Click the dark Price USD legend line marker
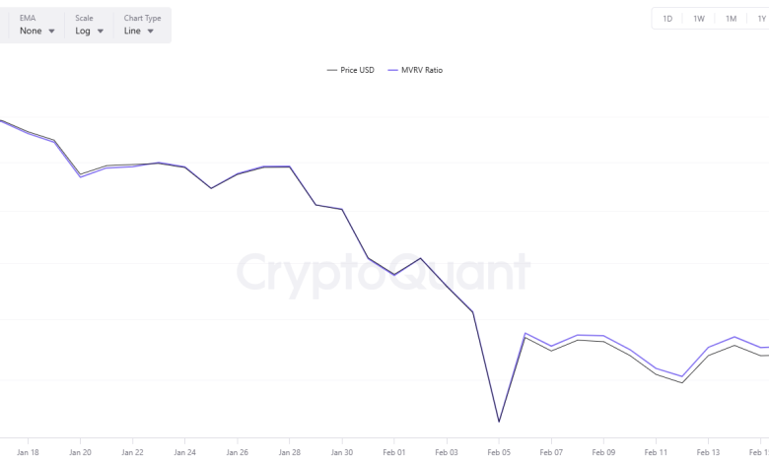Image resolution: width=769 pixels, height=463 pixels. pyautogui.click(x=331, y=70)
